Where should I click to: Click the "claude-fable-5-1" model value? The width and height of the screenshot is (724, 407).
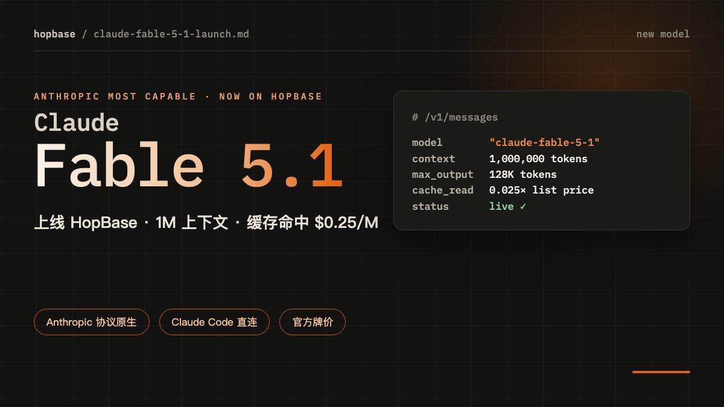[x=545, y=142]
